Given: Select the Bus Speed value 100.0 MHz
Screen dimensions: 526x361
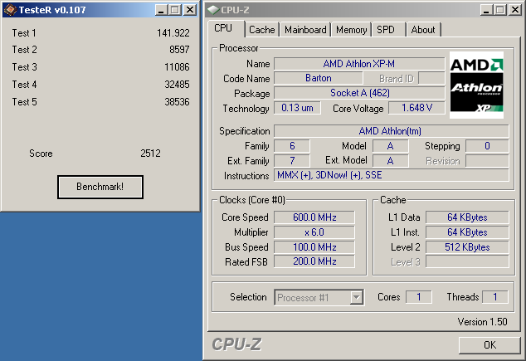Looking at the screenshot, I should point(314,247).
